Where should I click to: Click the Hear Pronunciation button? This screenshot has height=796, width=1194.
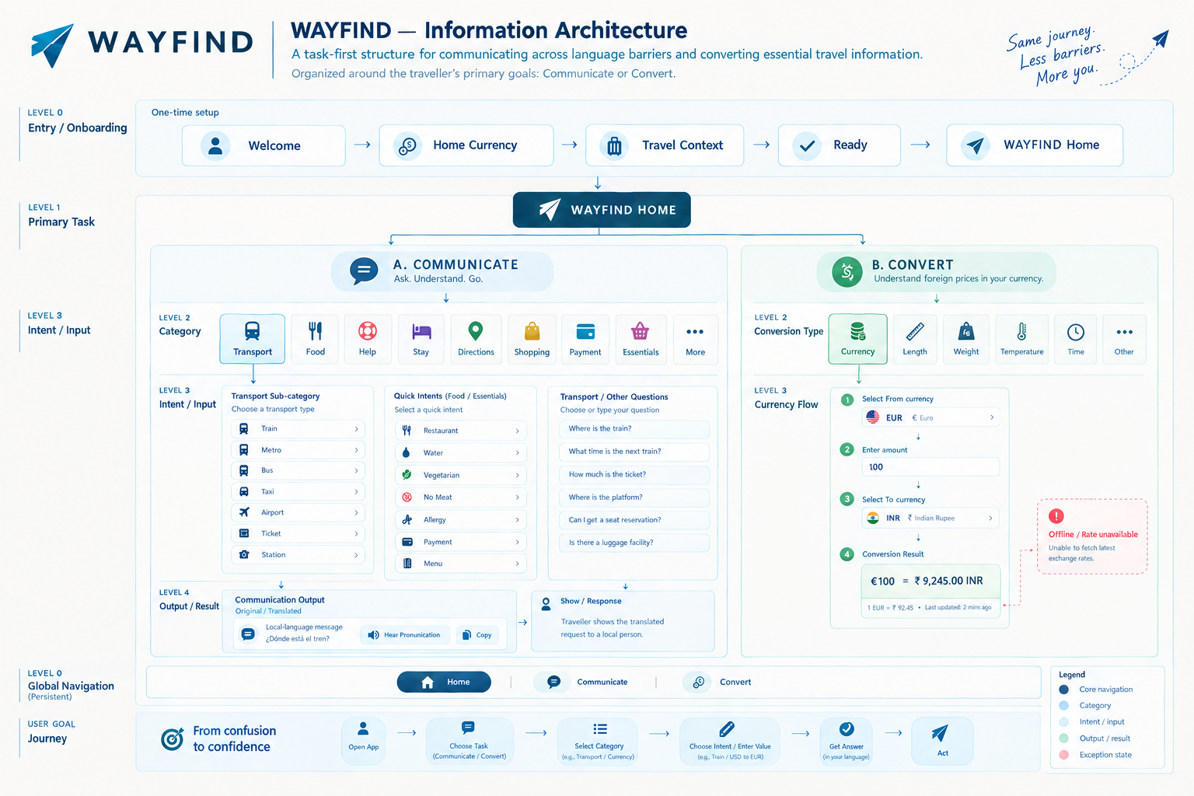click(405, 635)
